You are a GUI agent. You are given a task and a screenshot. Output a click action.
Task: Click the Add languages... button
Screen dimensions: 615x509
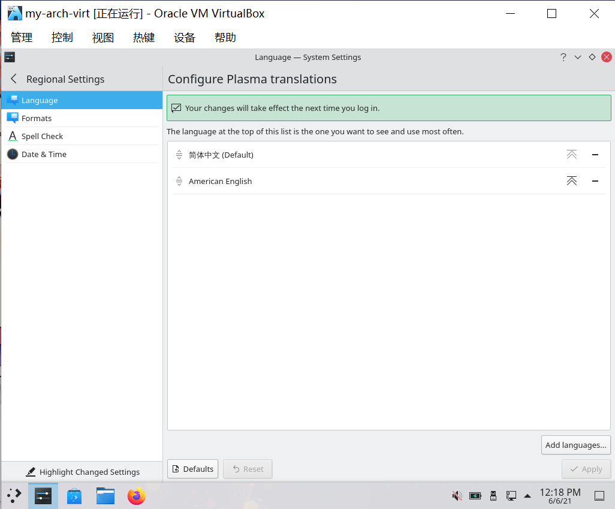(x=575, y=445)
